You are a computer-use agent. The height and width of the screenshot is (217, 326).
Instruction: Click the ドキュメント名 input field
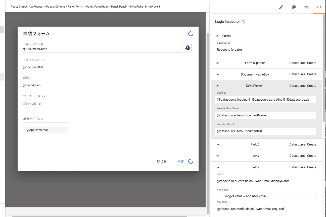click(103, 49)
